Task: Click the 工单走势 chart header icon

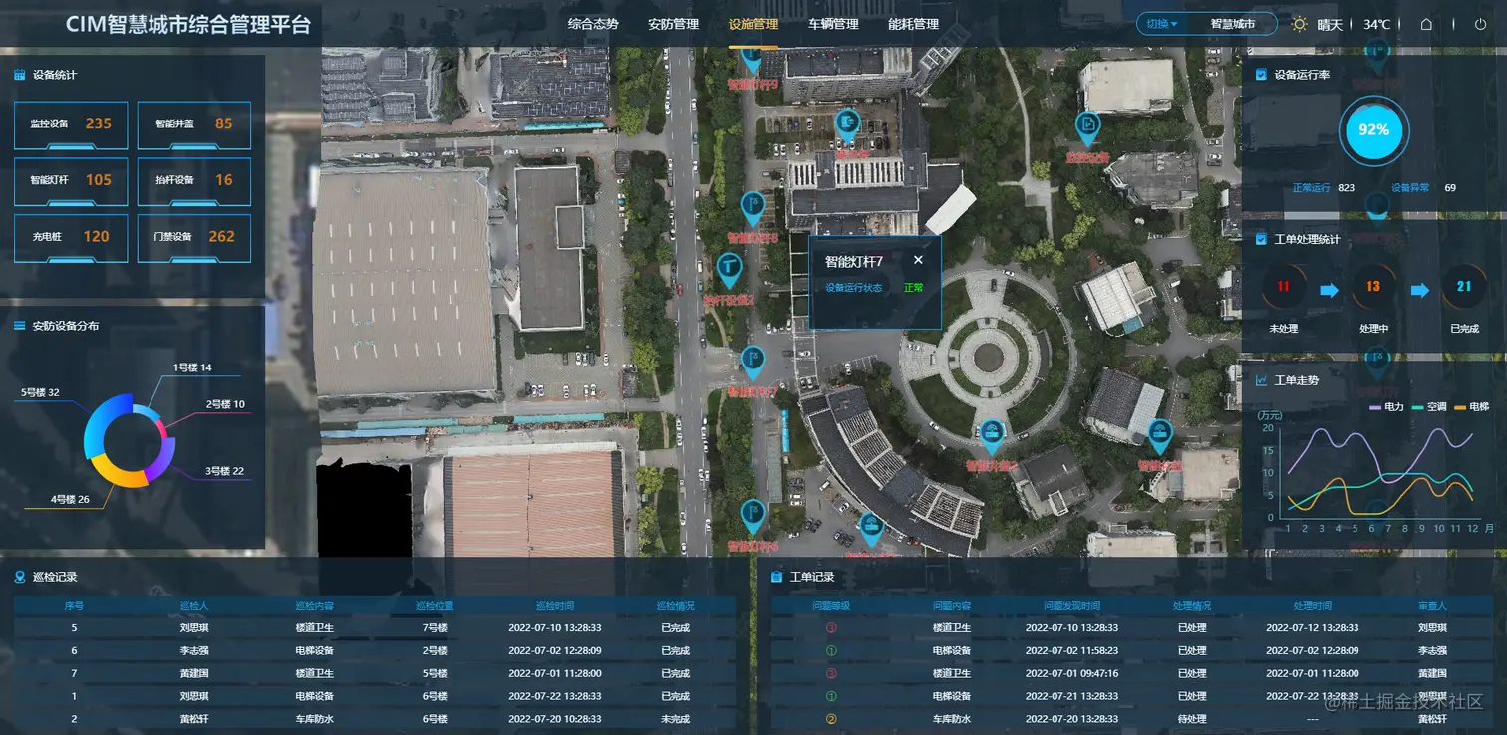Action: (1261, 380)
